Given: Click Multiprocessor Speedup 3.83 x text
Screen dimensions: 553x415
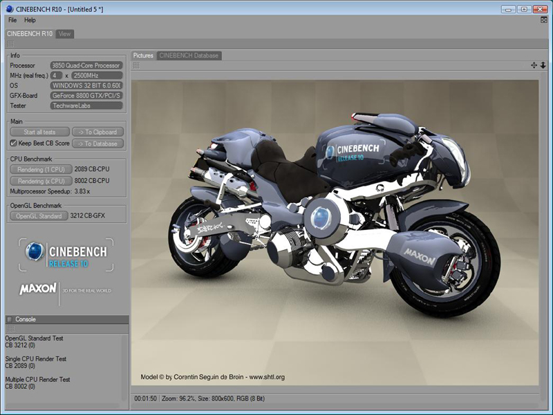Looking at the screenshot, I should tap(50, 191).
